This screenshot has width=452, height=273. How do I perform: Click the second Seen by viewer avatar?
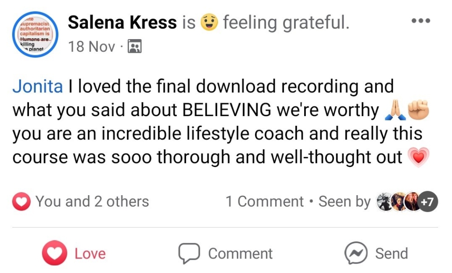399,202
